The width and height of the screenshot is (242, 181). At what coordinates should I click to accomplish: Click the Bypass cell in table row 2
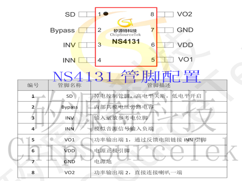[x=69, y=107]
